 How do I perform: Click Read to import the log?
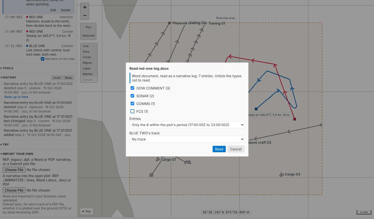tap(219, 149)
